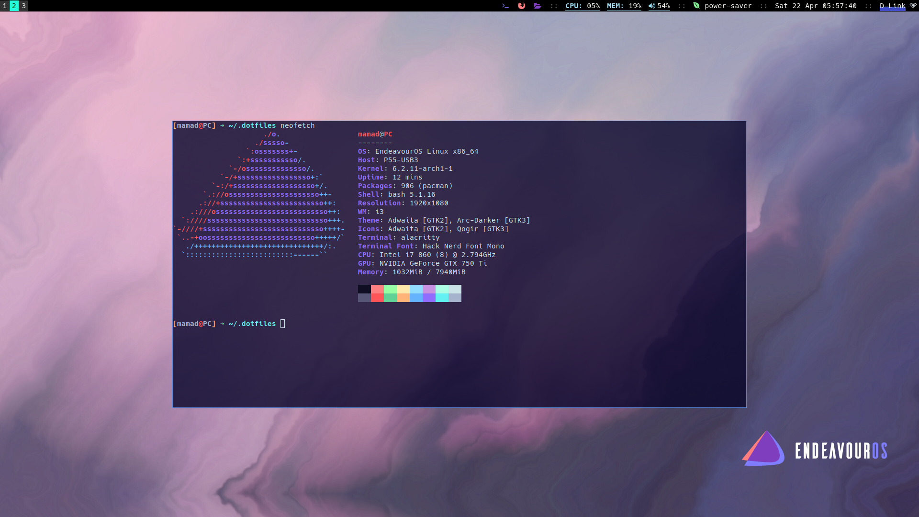Click the Host: P55-USB3 line

388,160
